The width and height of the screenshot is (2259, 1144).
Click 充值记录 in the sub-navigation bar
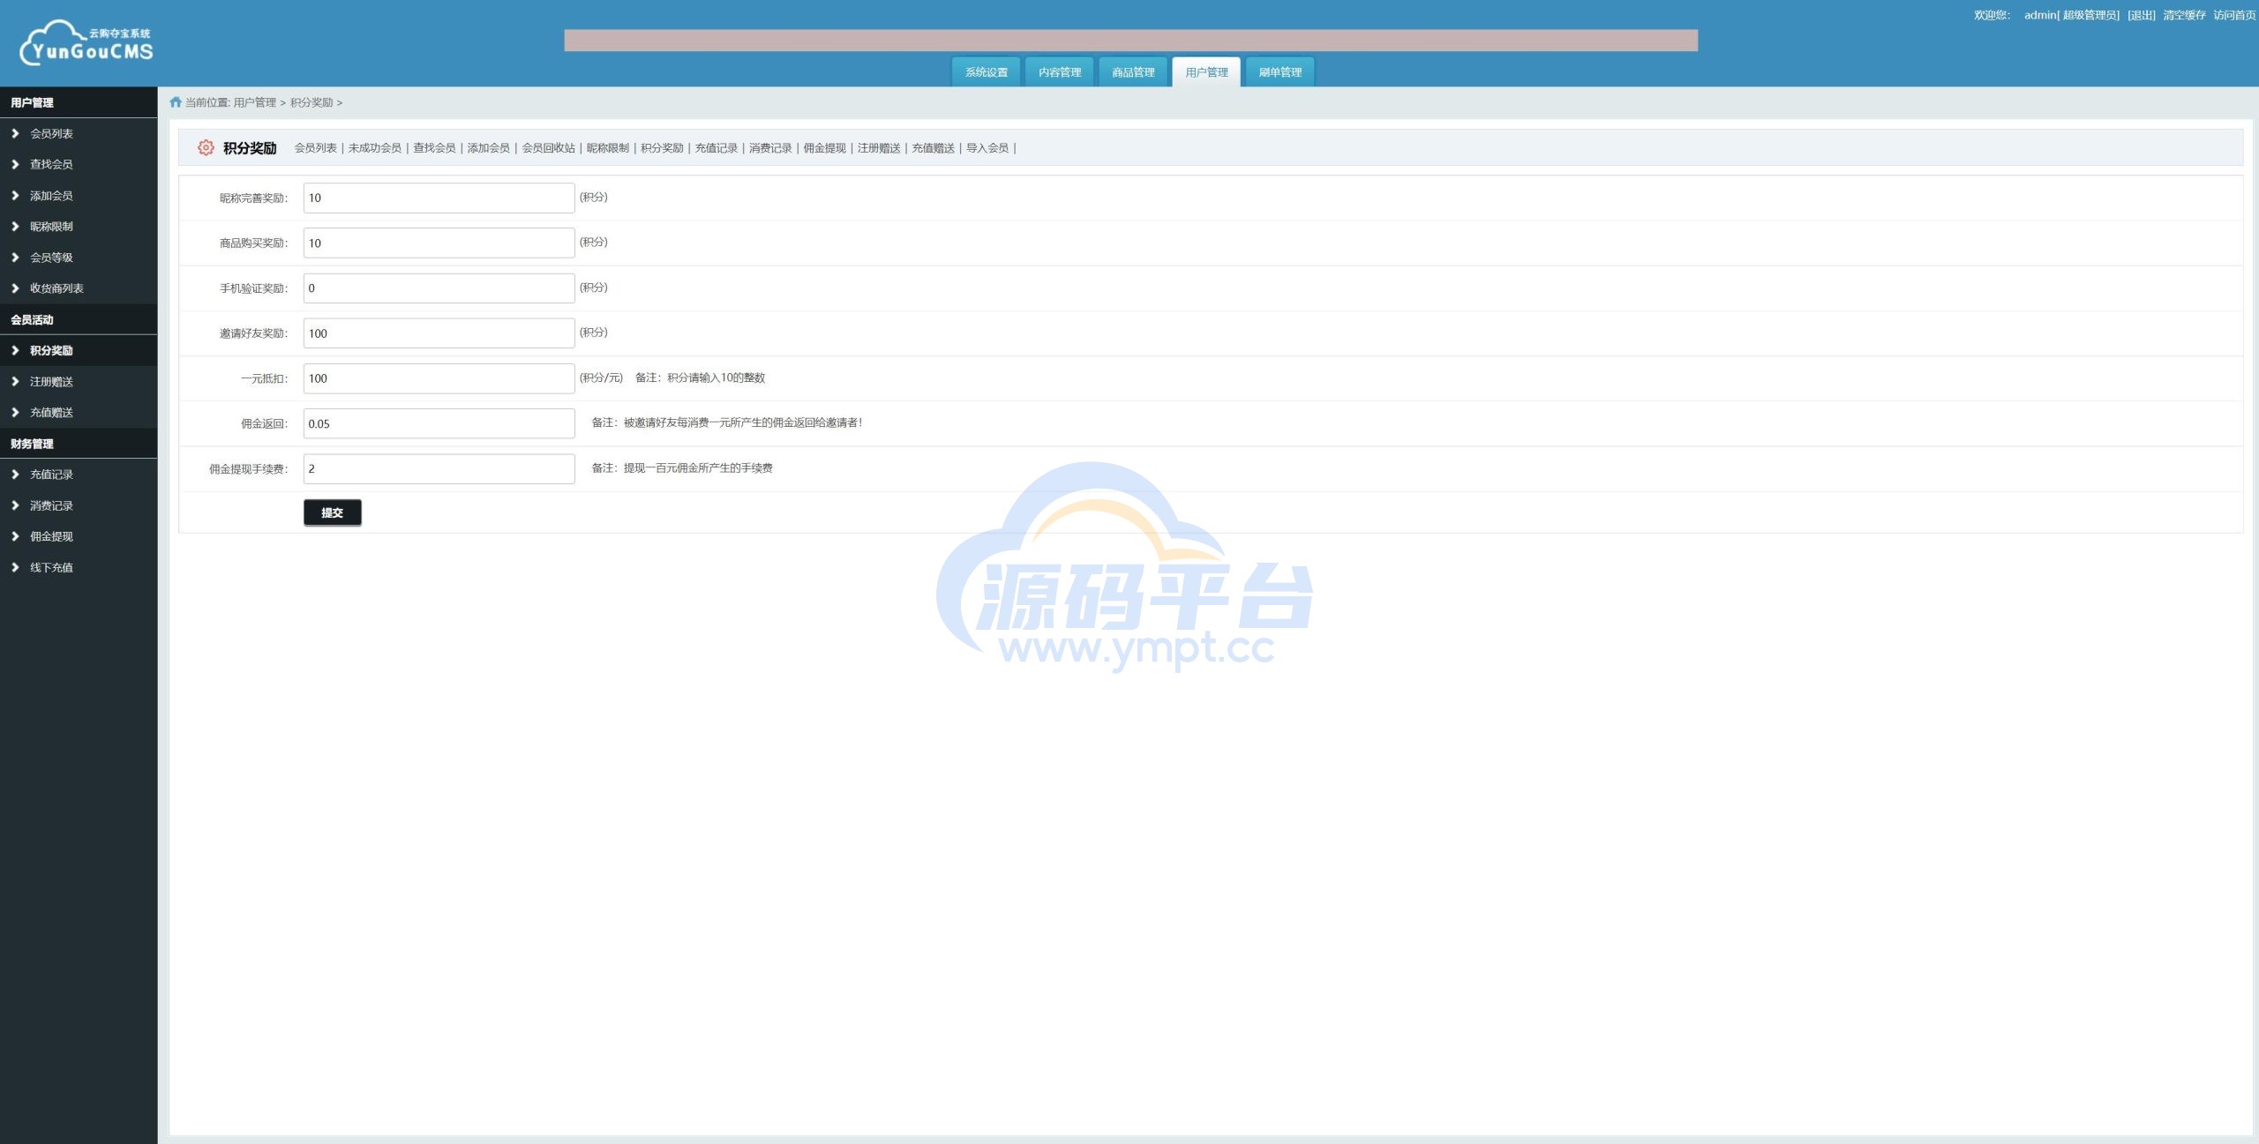[716, 147]
